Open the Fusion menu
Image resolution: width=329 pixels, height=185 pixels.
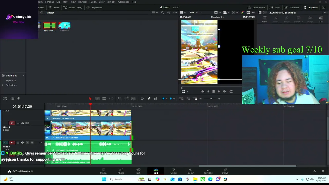coord(93,2)
